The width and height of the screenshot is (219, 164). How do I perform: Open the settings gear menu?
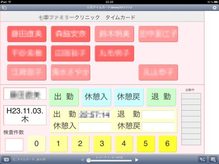pos(214,7)
